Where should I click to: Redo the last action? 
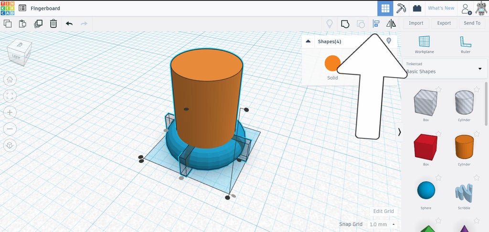(84, 24)
